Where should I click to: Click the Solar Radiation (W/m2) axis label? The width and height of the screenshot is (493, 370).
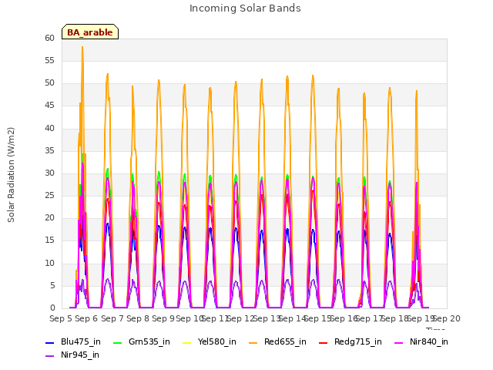point(11,175)
